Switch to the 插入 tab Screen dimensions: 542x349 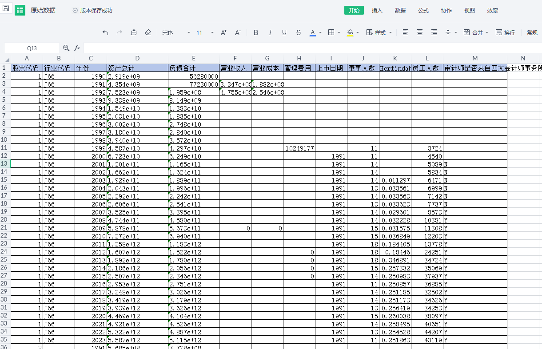tap(377, 10)
